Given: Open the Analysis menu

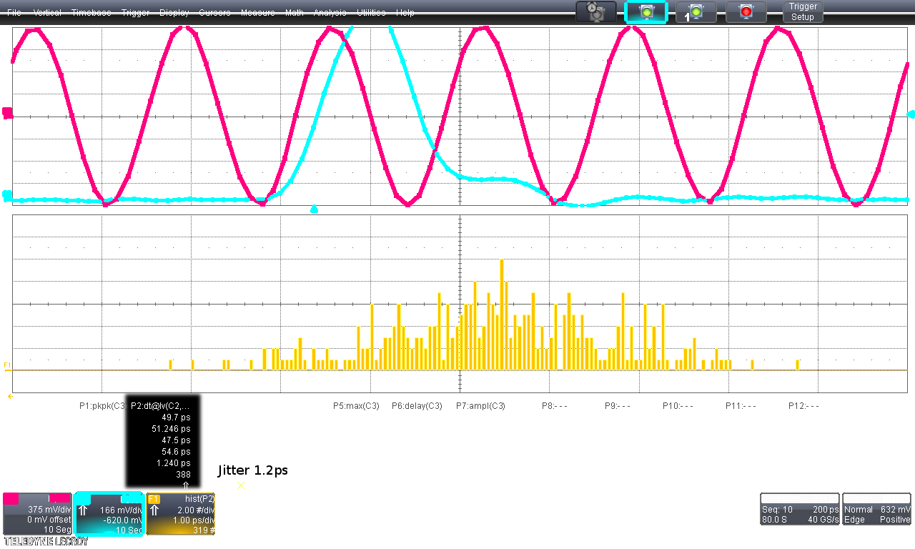Looking at the screenshot, I should pos(329,13).
